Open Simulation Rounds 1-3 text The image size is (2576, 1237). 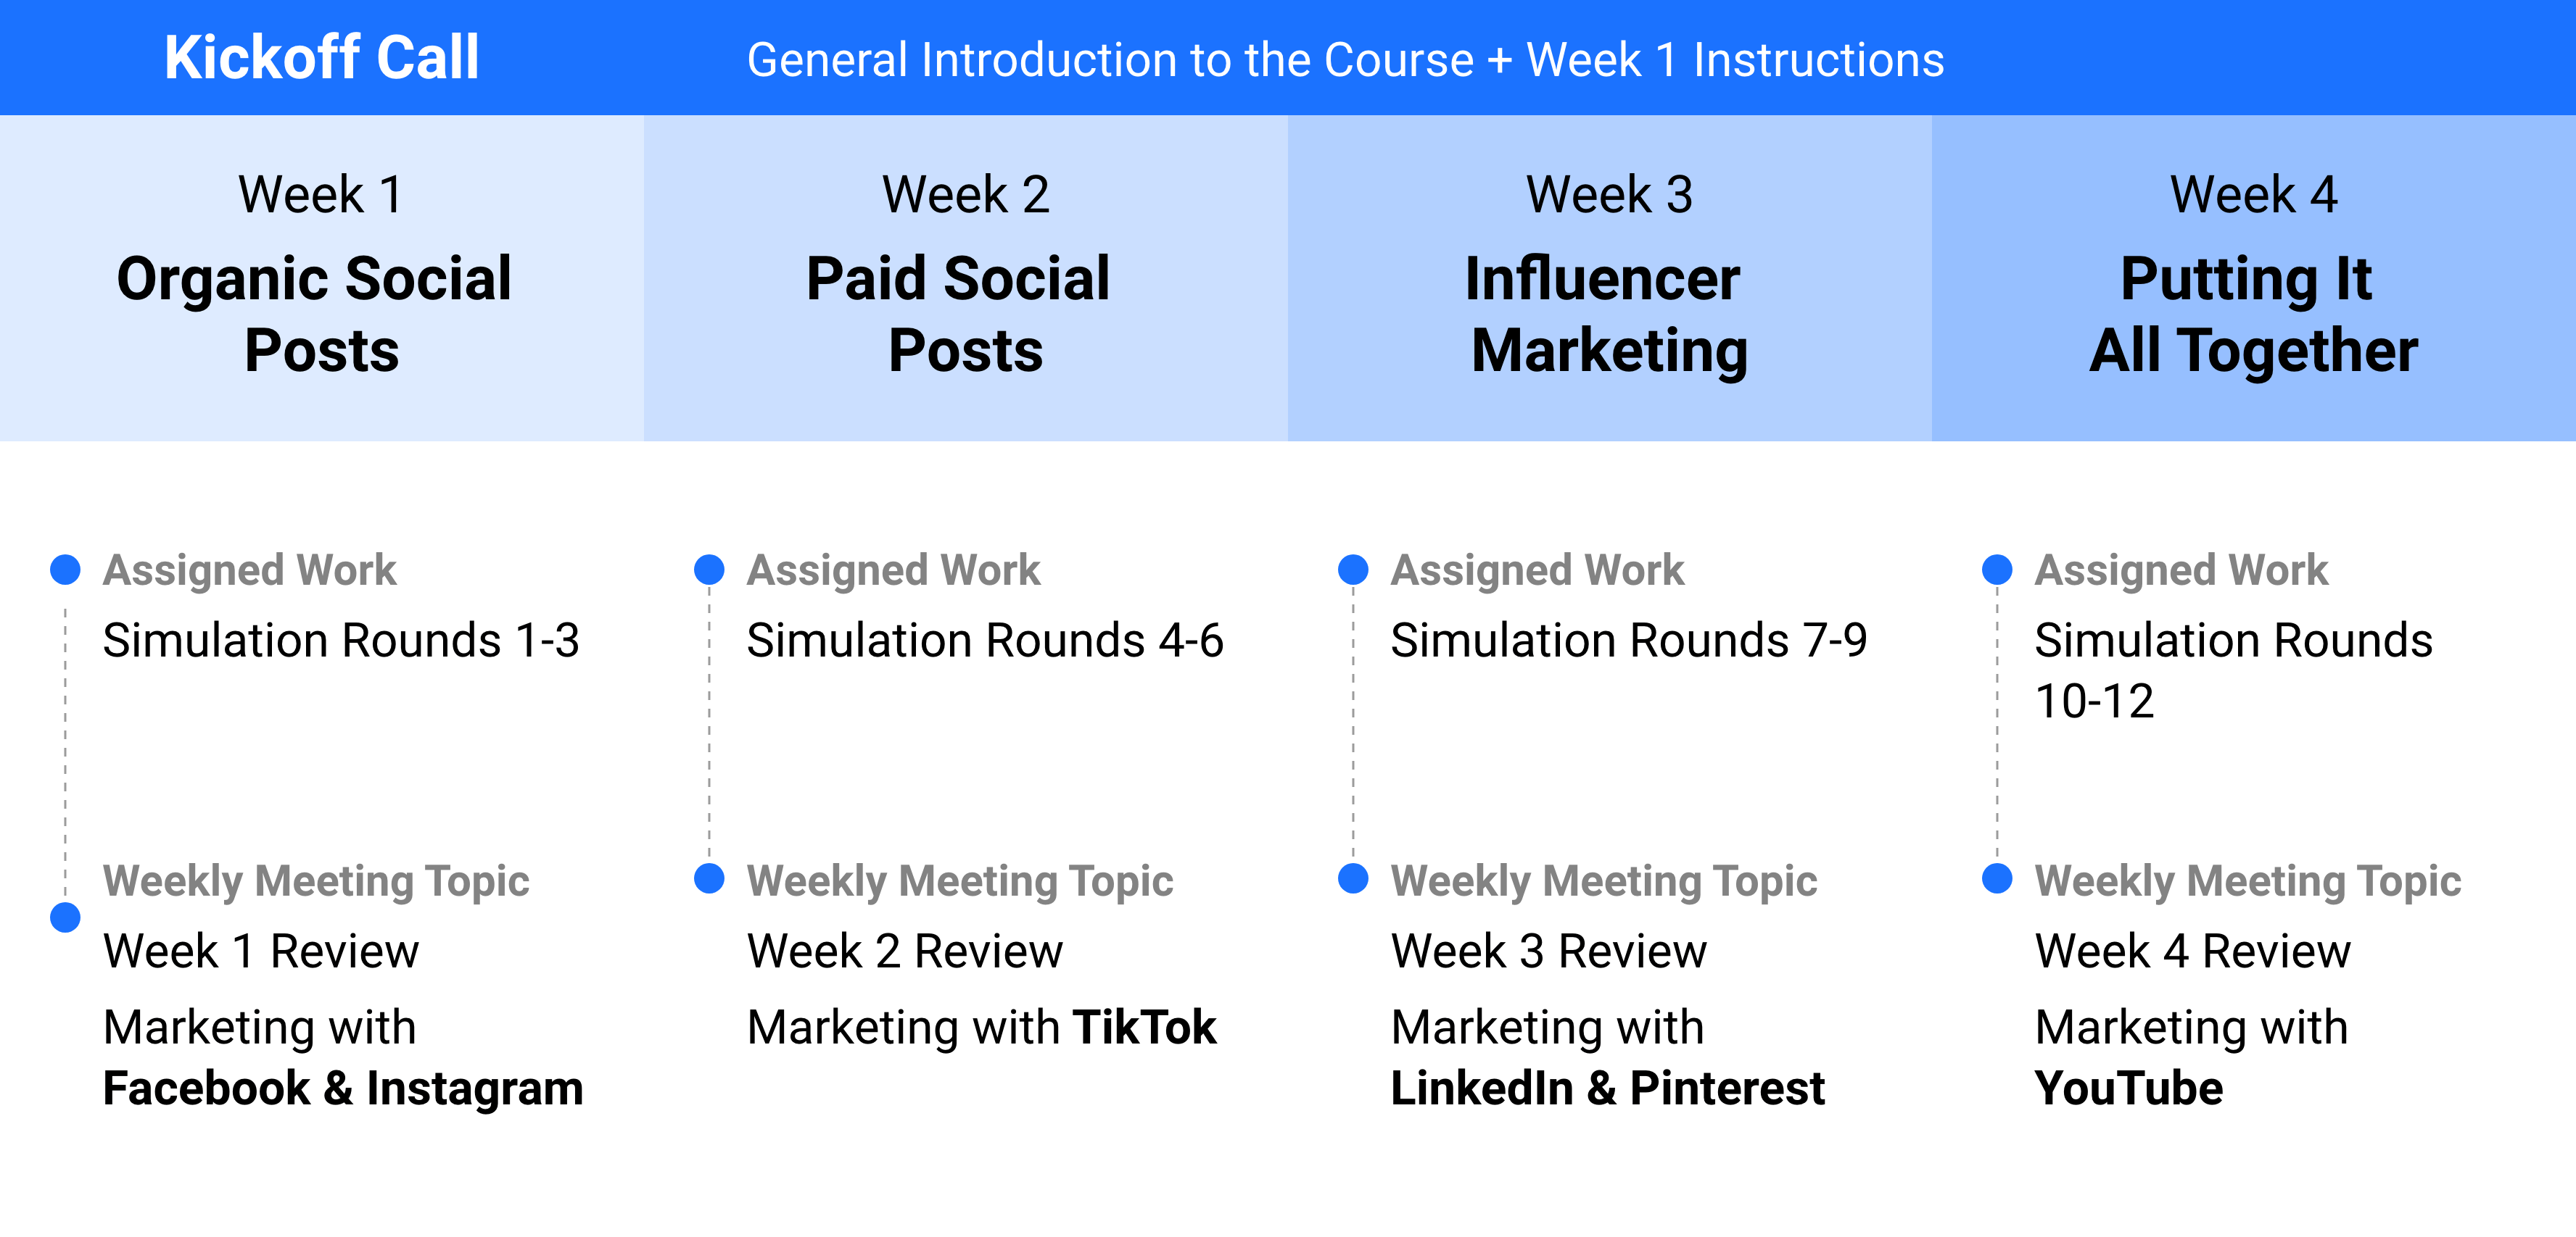341,641
